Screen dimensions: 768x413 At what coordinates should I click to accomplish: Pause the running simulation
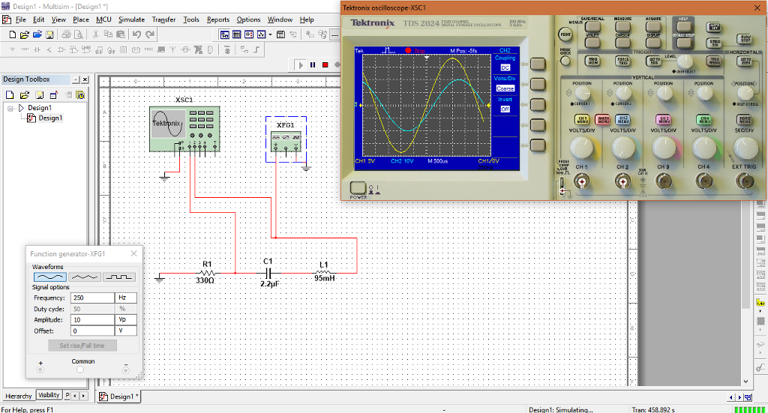click(313, 64)
